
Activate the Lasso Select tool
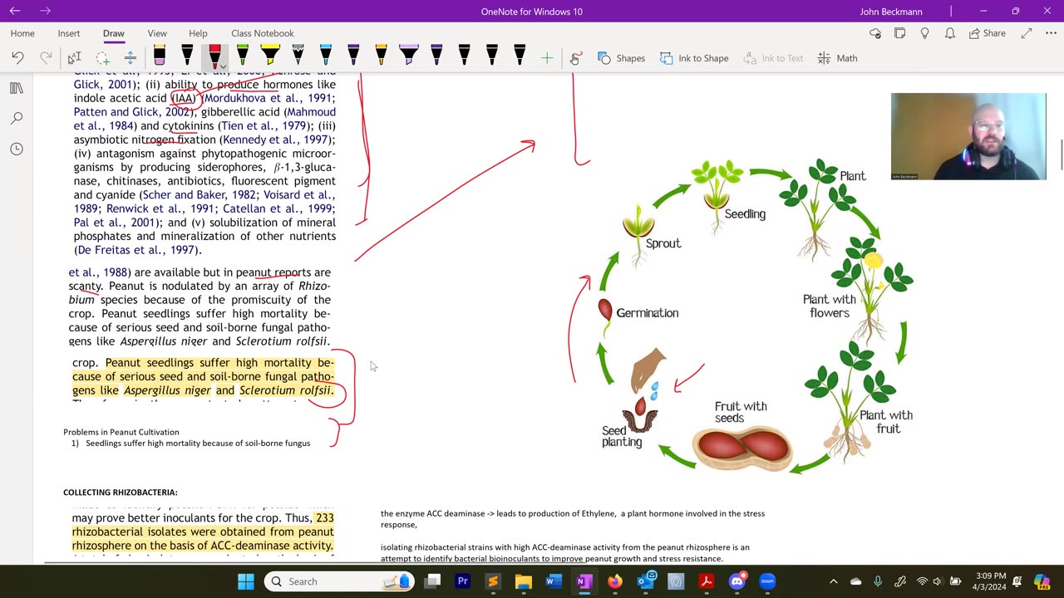[102, 58]
